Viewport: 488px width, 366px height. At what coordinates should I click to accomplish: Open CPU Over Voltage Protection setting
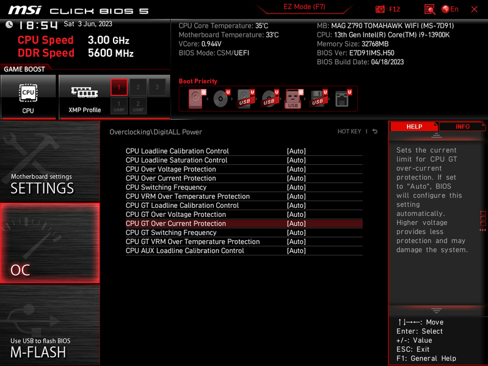tap(244, 169)
